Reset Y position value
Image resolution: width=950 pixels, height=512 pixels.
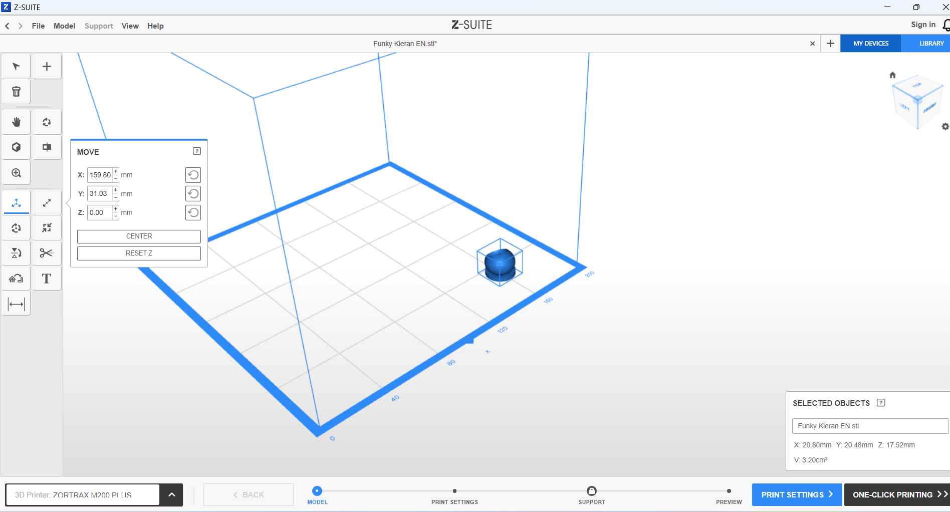(193, 194)
